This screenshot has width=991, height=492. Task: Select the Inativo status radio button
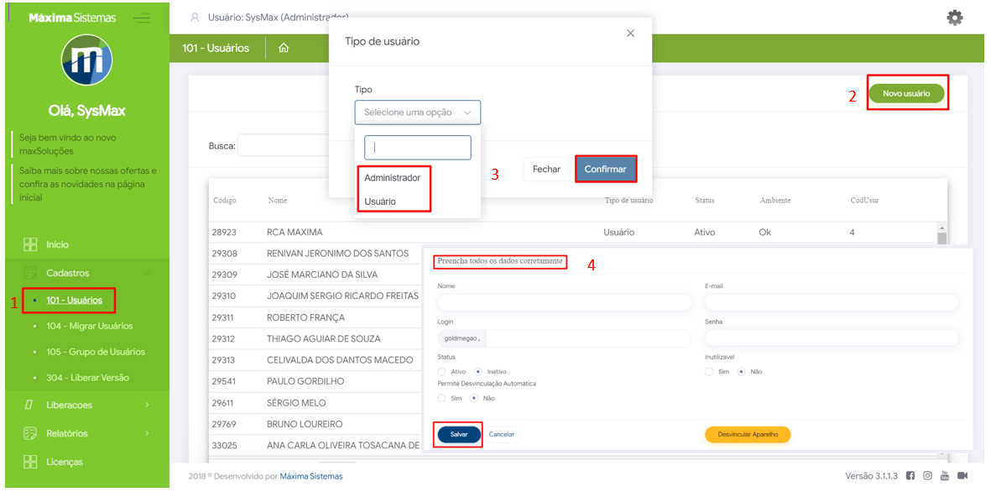tap(478, 372)
